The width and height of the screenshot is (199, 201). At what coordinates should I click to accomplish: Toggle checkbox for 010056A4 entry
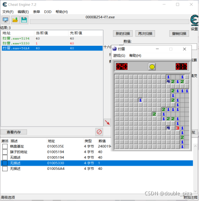tap(5, 169)
